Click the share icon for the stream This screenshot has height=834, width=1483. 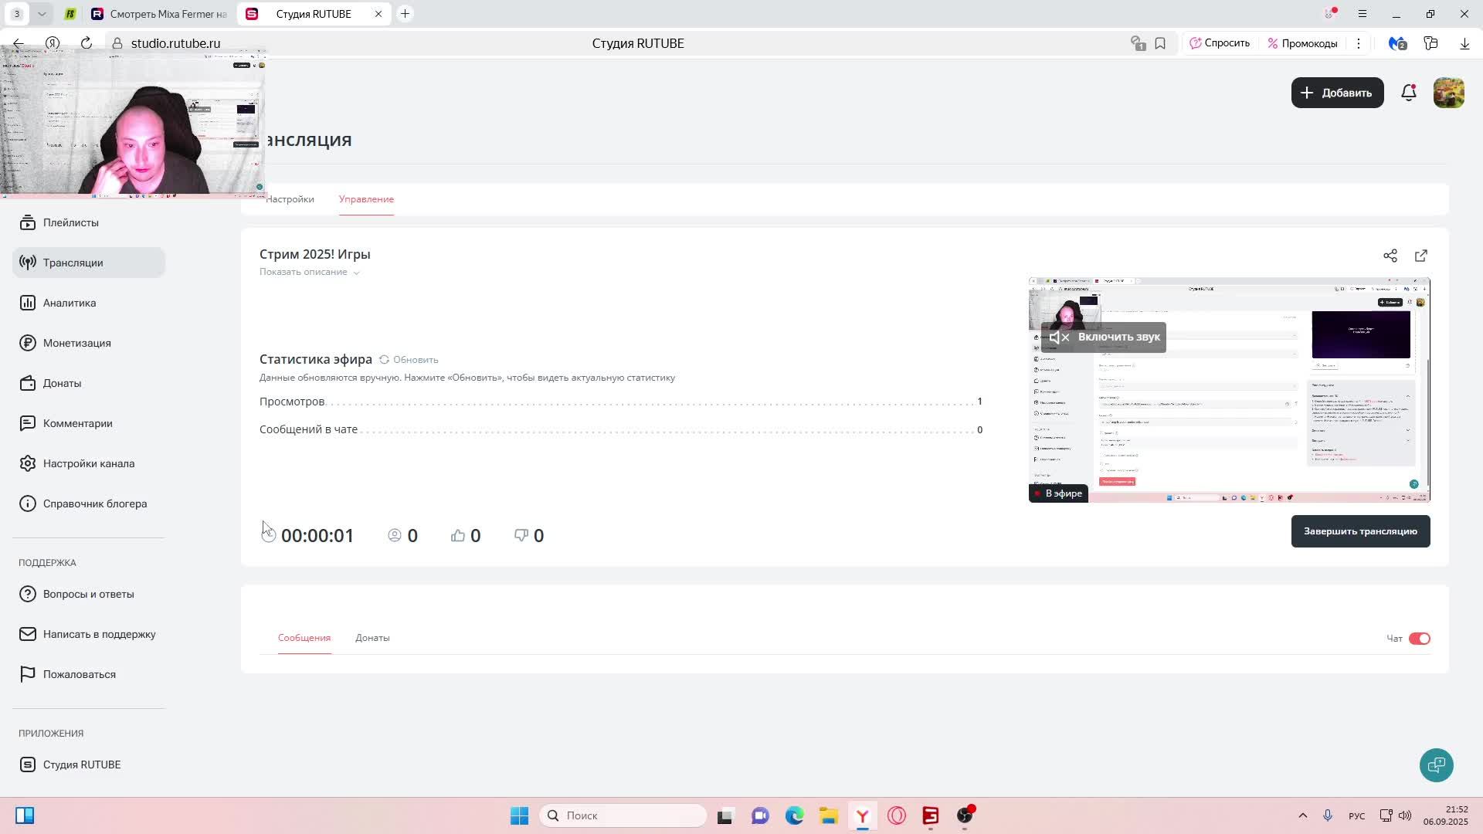1390,256
